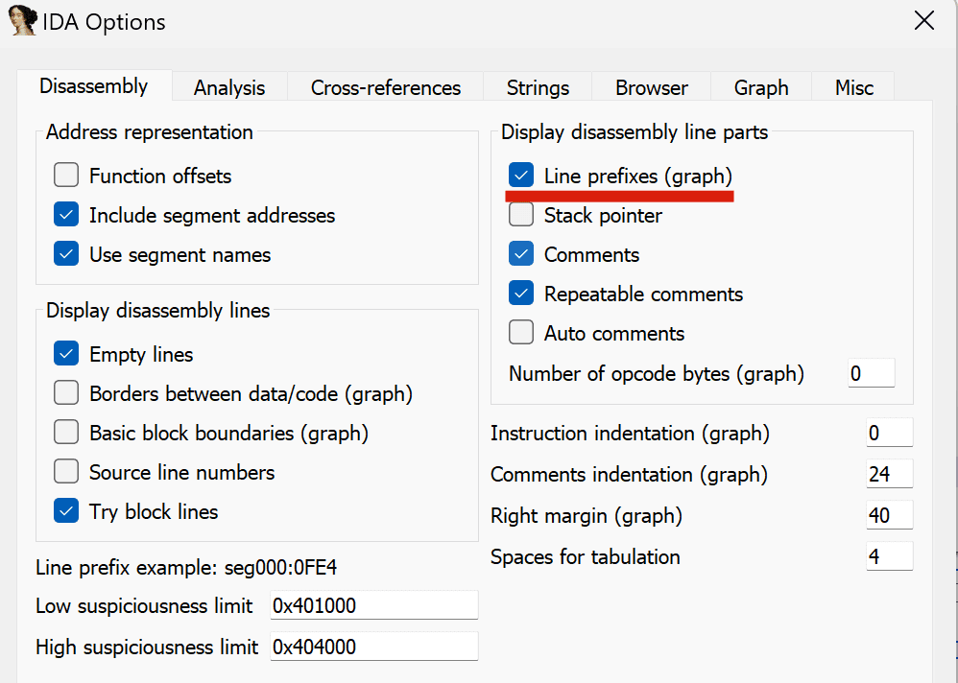
Task: Click the Comments indentation value field
Action: click(890, 474)
